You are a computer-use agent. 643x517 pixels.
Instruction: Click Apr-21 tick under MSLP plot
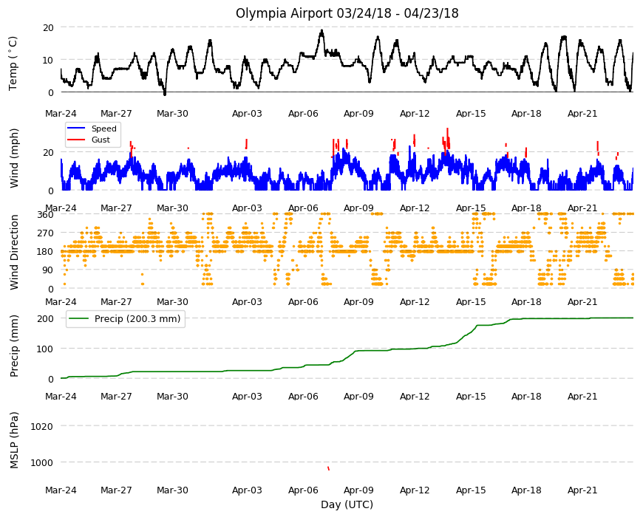pyautogui.click(x=582, y=490)
